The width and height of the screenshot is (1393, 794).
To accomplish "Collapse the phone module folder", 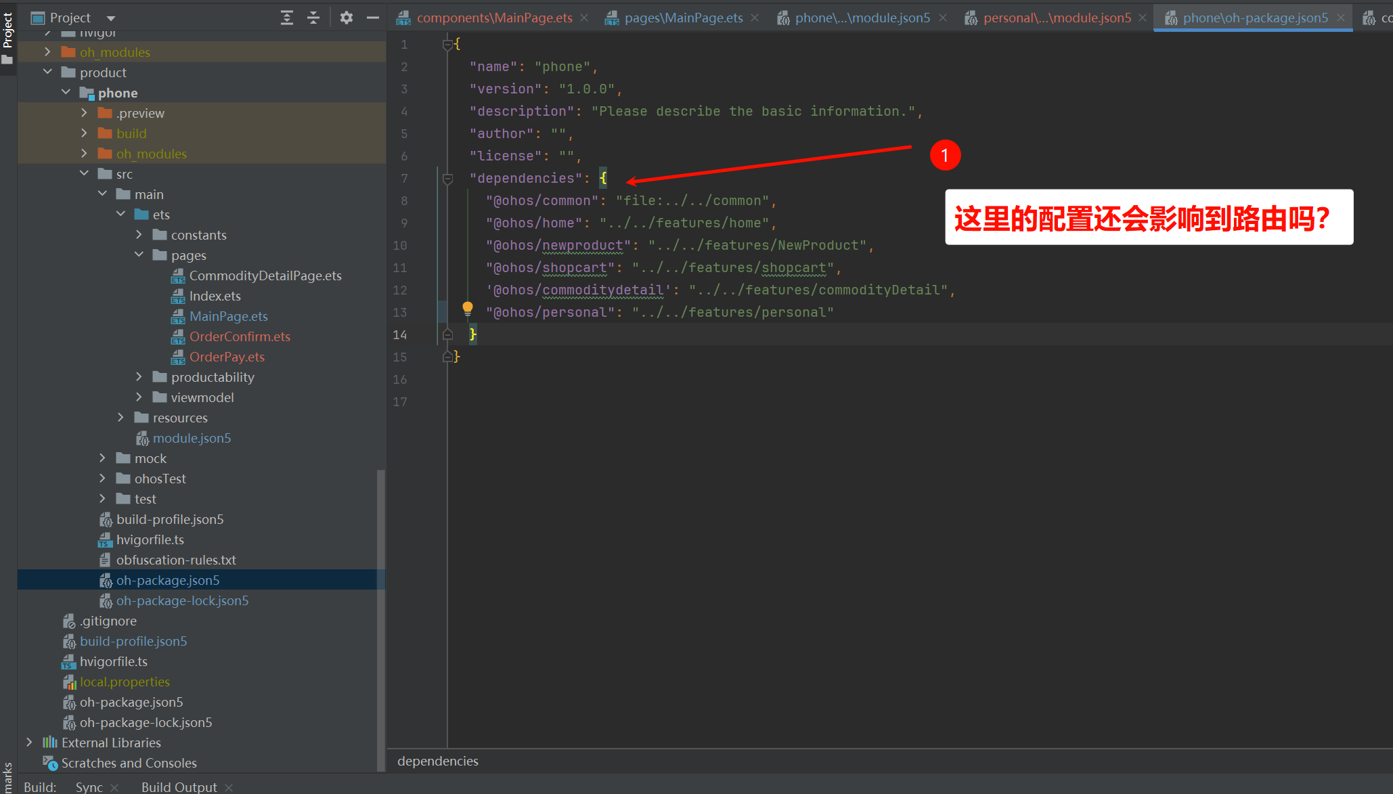I will [66, 92].
